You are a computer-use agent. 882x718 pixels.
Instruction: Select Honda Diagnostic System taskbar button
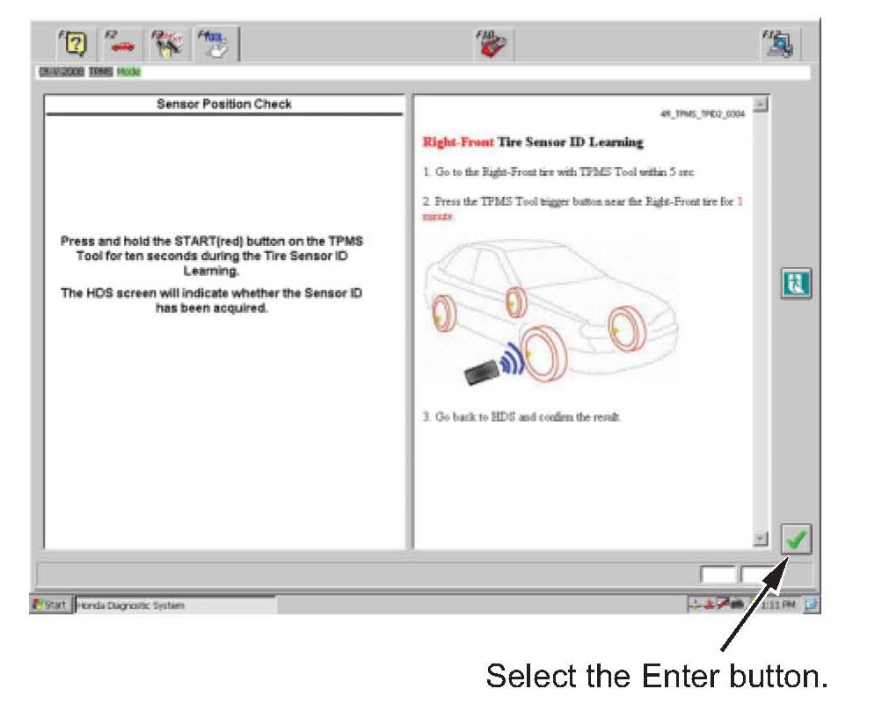pyautogui.click(x=174, y=606)
